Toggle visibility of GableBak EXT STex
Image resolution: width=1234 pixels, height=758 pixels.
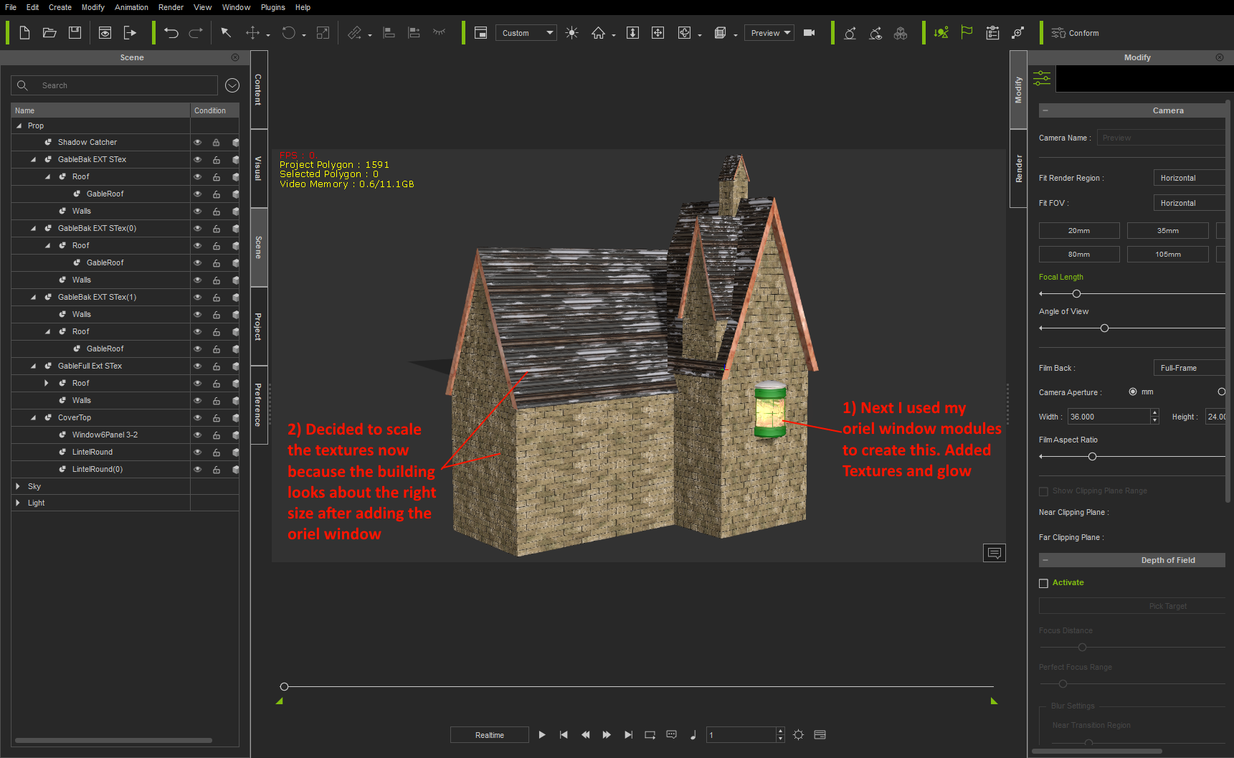(x=197, y=159)
